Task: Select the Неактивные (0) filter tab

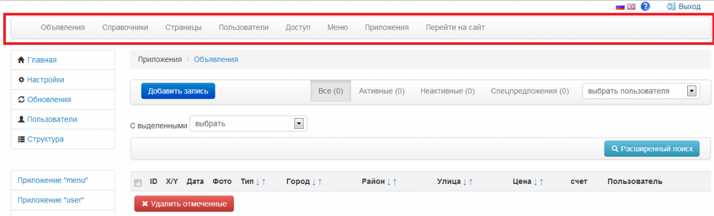Action: point(447,91)
